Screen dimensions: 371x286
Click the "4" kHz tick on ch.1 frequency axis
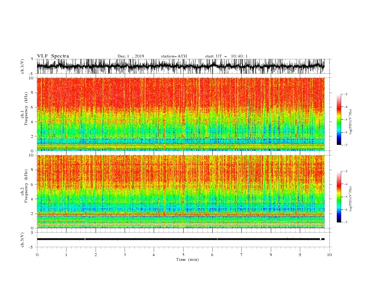(x=33, y=122)
